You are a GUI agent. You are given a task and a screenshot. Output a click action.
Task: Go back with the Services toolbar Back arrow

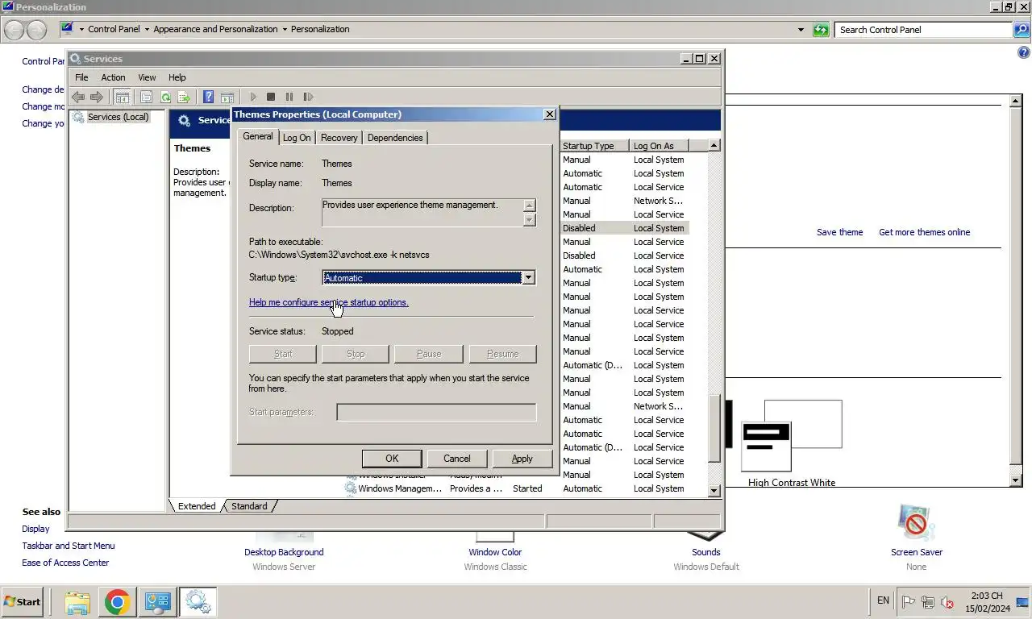point(78,97)
